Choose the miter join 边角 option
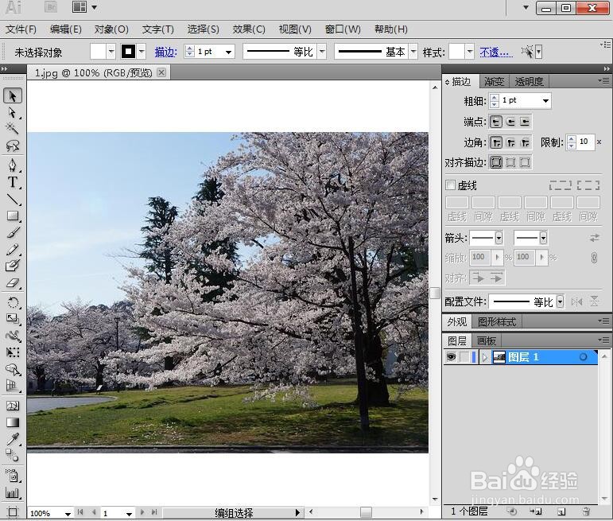The image size is (613, 521). coord(496,142)
